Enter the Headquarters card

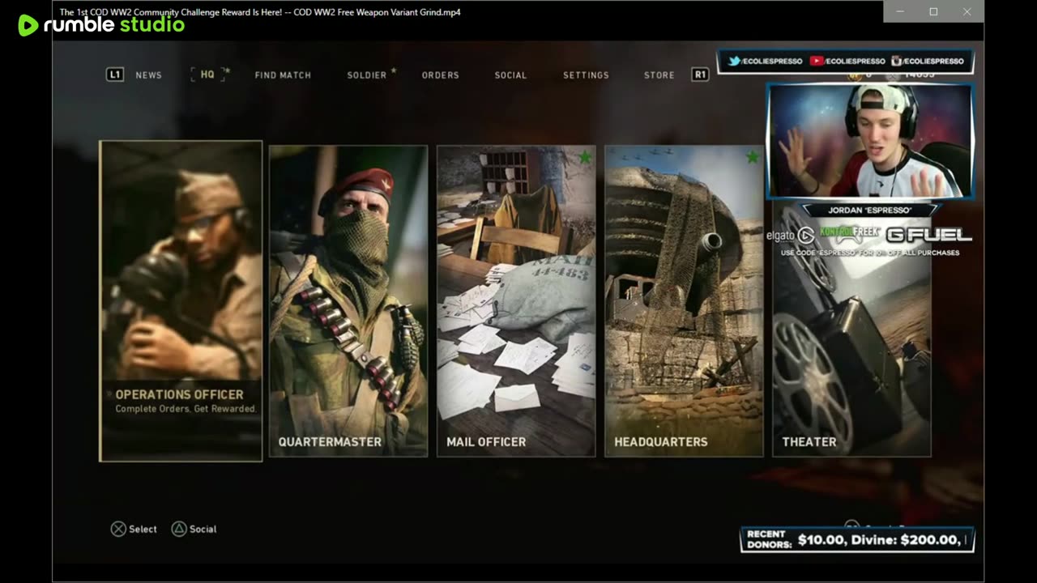pyautogui.click(x=684, y=301)
